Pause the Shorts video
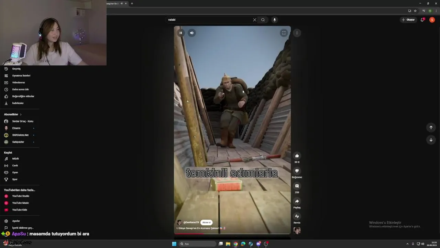Screen dimensions: 440x248 tap(180, 33)
